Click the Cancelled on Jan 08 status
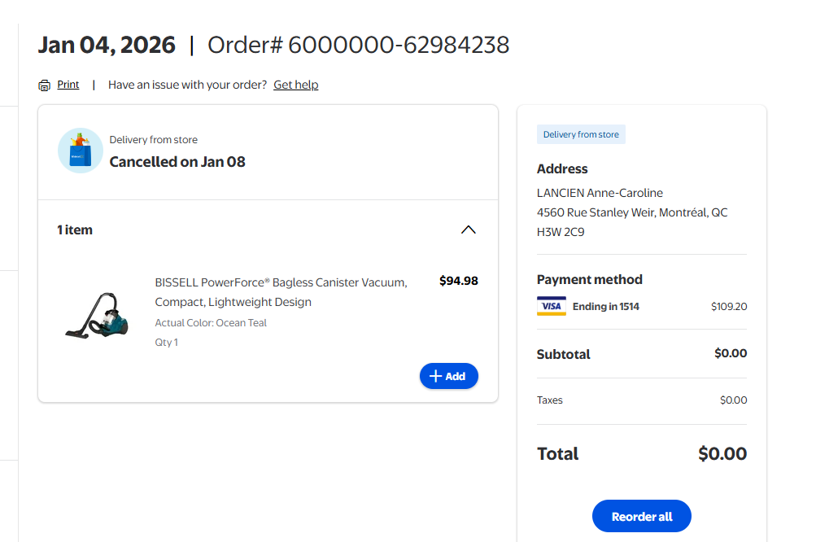The image size is (816, 542). click(x=177, y=162)
